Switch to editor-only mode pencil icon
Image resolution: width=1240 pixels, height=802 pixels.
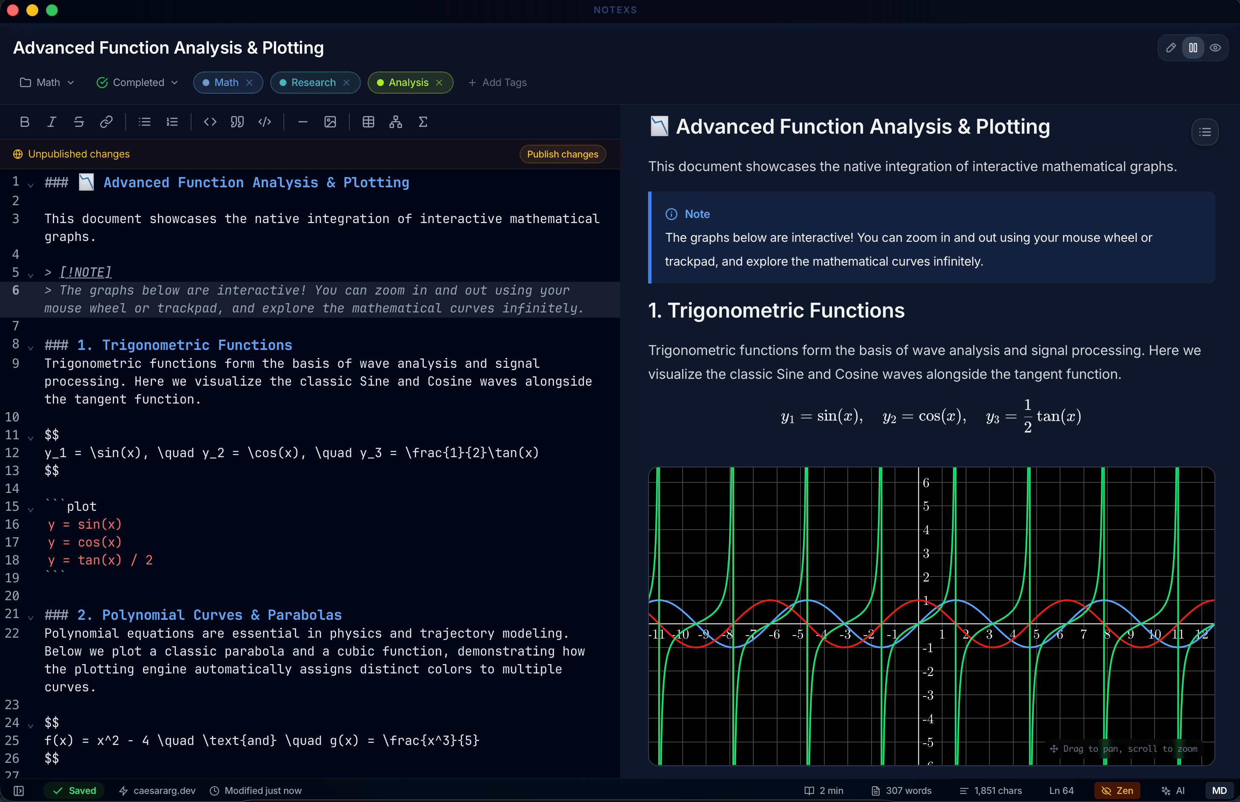1171,48
